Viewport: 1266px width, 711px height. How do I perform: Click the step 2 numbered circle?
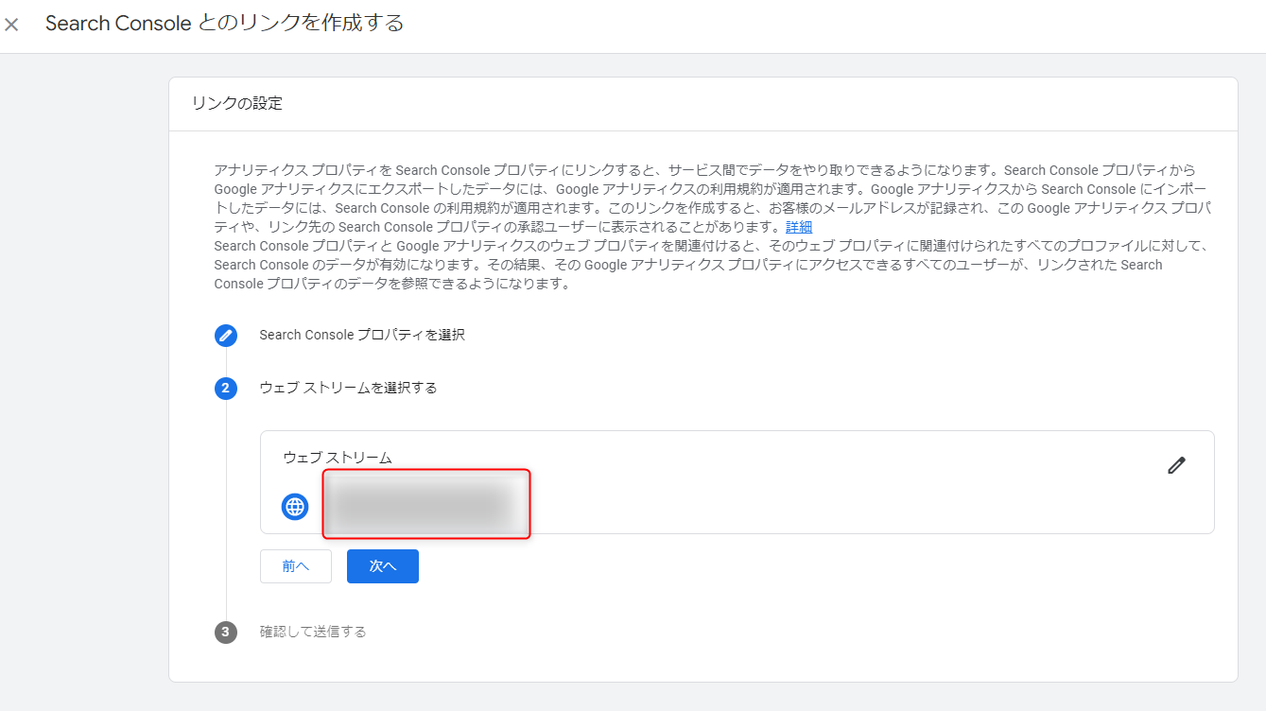pyautogui.click(x=226, y=388)
